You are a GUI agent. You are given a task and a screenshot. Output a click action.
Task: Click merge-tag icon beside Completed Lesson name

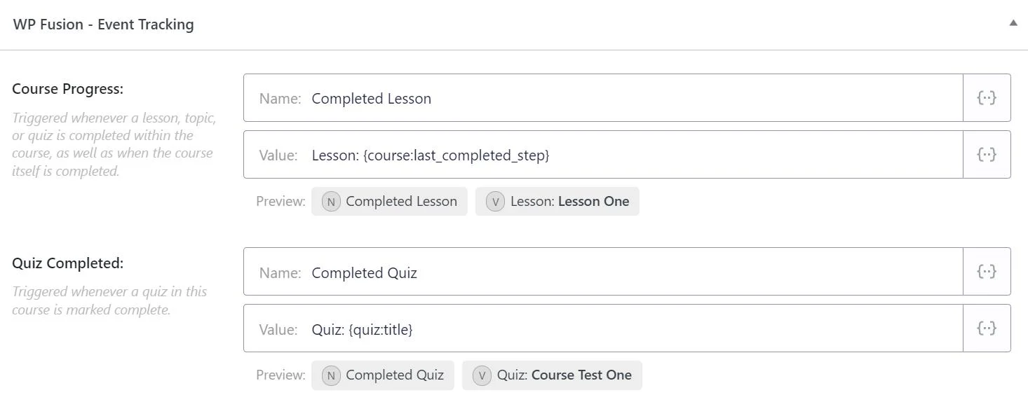click(987, 98)
